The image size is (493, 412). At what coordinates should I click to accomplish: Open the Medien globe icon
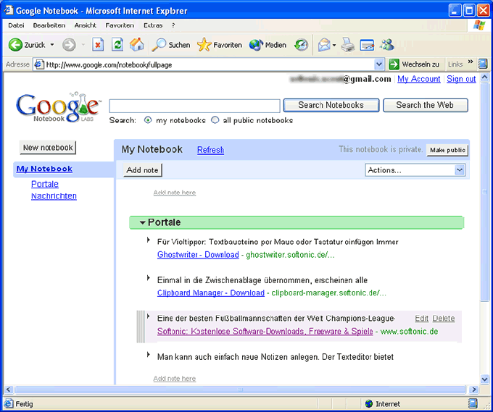(x=256, y=45)
